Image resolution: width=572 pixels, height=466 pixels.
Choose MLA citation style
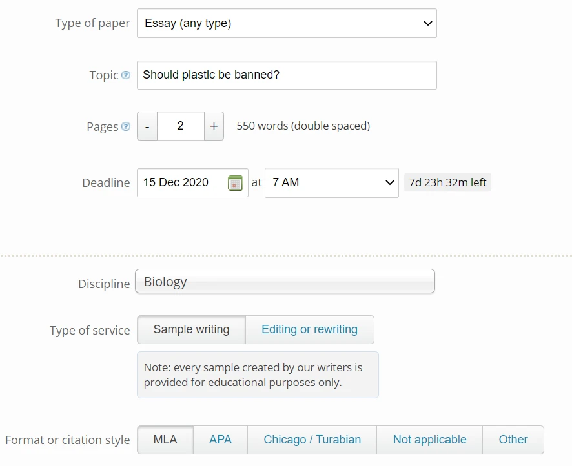tap(165, 440)
